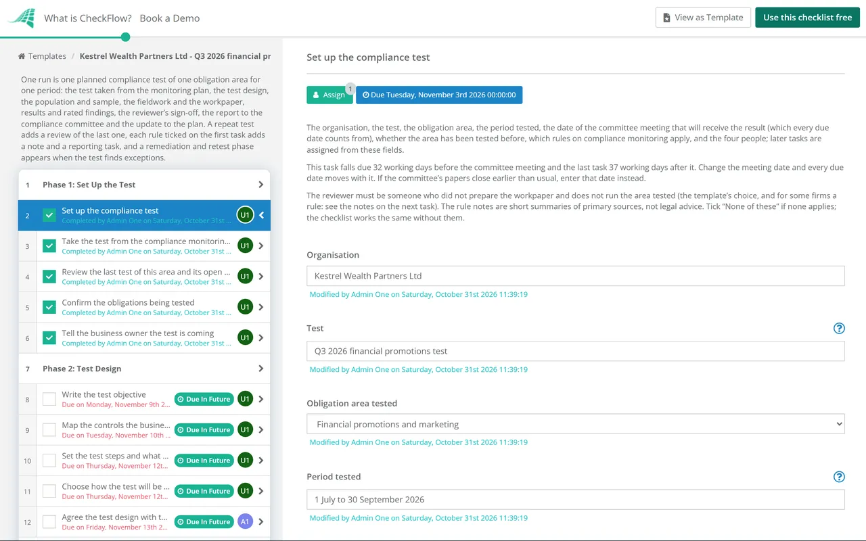Tick Map the controls checkbox

(x=49, y=429)
